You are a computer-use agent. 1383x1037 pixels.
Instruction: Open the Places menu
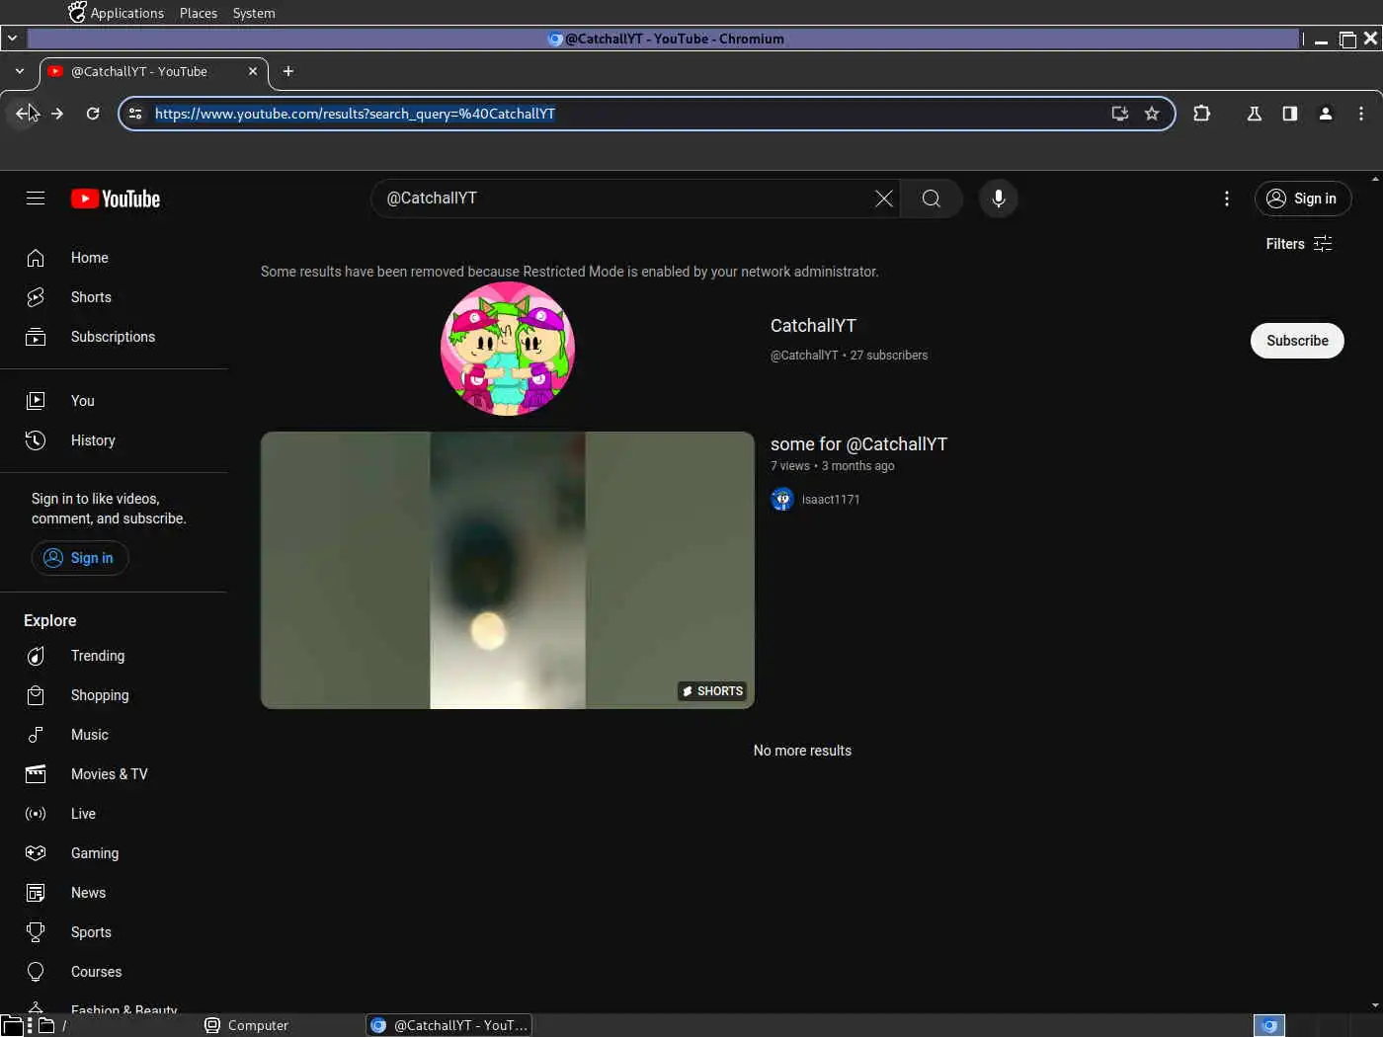[199, 13]
